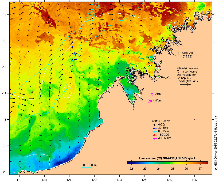Screen dimensions: 219x182
Task: Click the '200 1000m' isobath label
Action: [89, 165]
